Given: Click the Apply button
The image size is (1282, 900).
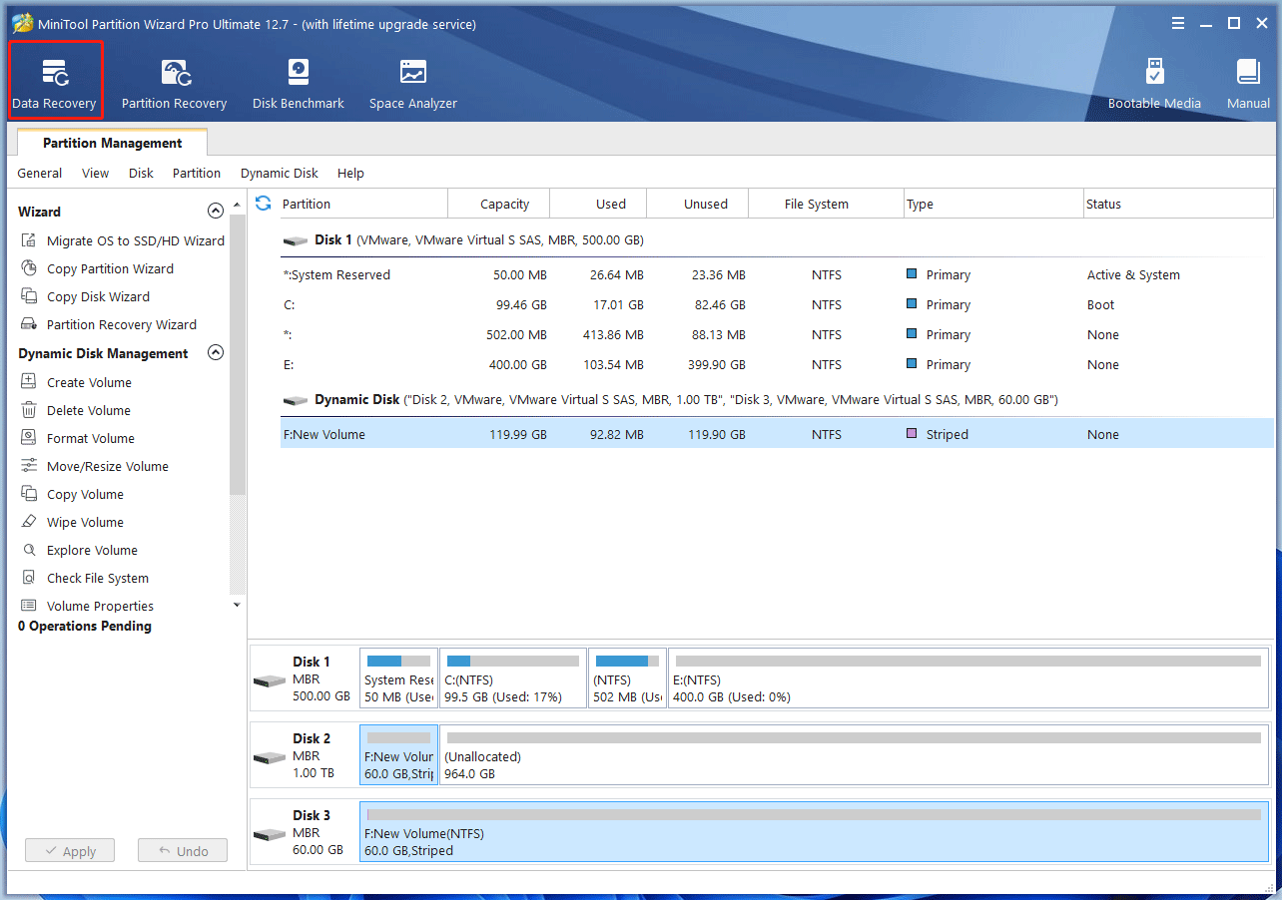Looking at the screenshot, I should (70, 851).
